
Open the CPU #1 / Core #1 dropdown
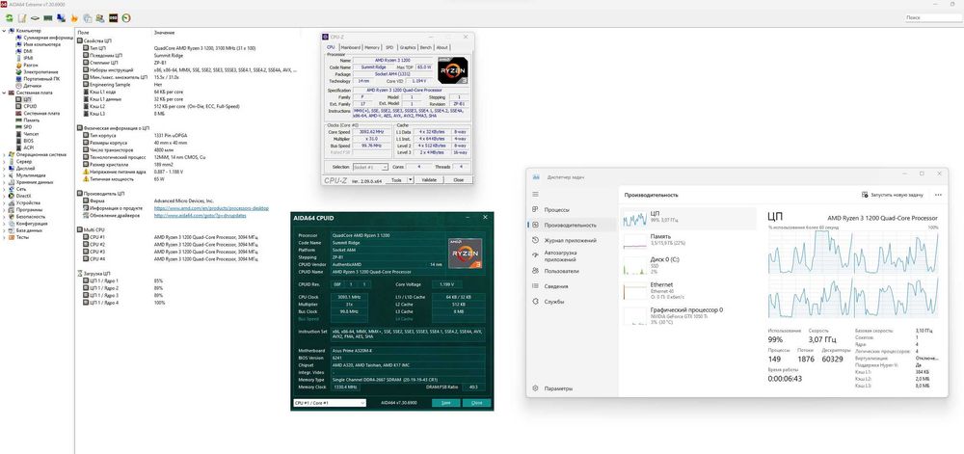329,403
